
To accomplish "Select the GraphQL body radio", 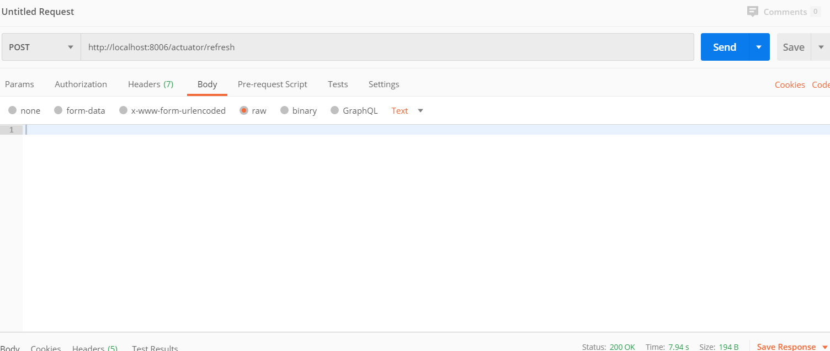I will click(x=334, y=110).
